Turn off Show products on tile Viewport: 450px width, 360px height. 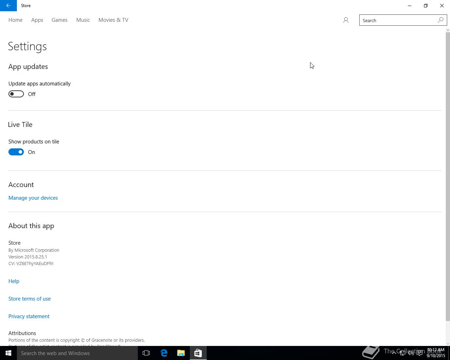click(x=16, y=152)
